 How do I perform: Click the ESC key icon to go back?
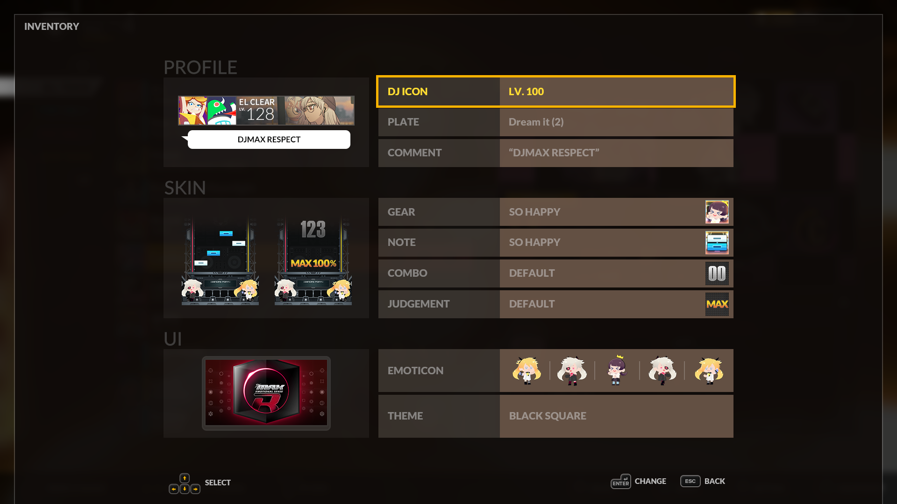[690, 481]
